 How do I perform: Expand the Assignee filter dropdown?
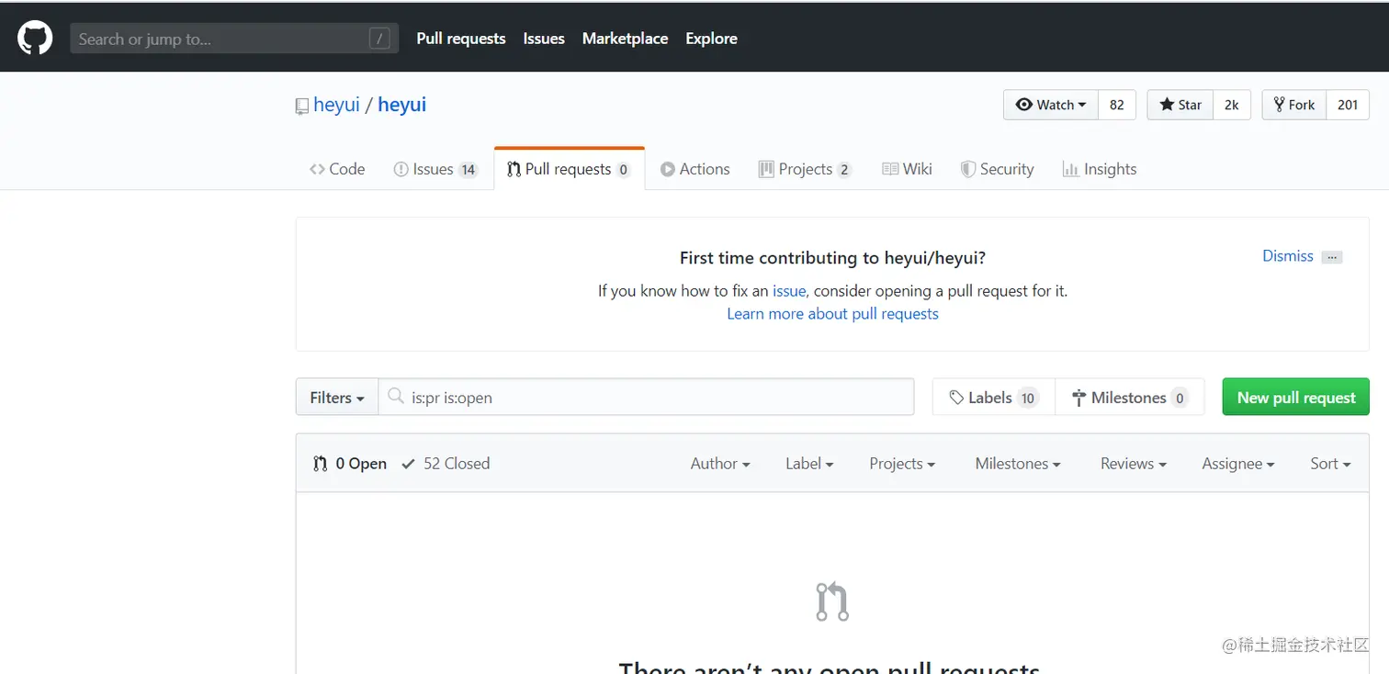pos(1238,464)
